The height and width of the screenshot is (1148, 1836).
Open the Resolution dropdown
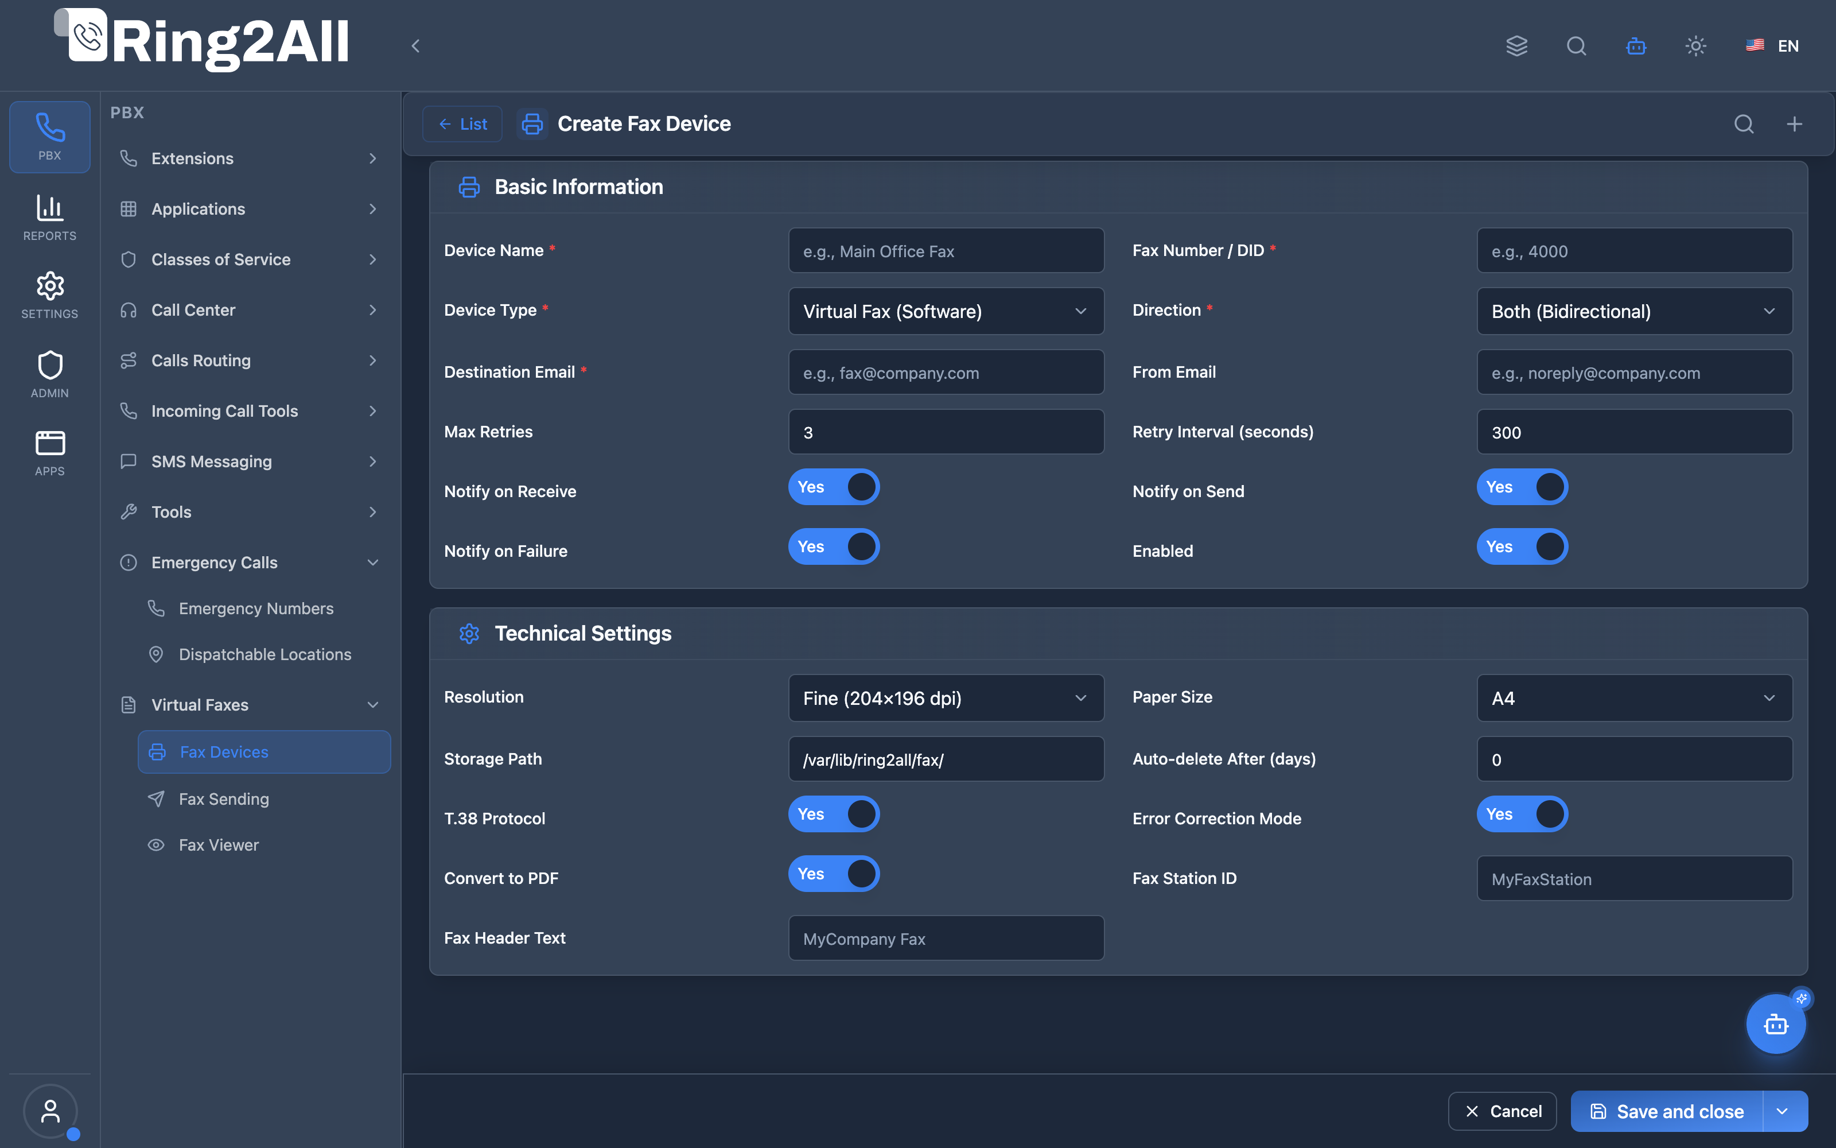tap(946, 698)
